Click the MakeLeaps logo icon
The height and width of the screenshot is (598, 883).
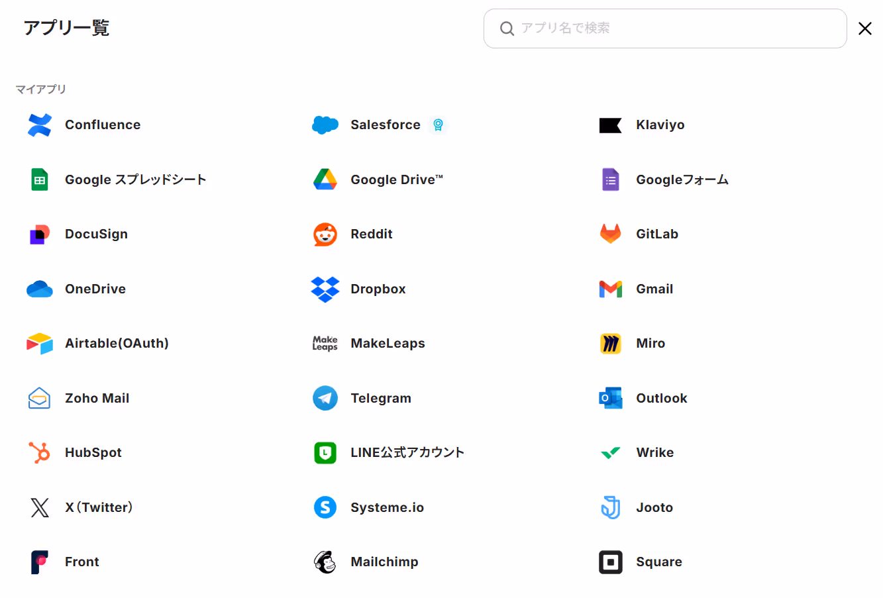325,343
